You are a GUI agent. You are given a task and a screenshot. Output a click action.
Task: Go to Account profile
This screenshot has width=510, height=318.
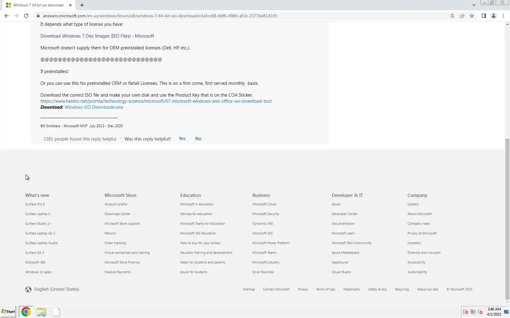click(x=116, y=204)
